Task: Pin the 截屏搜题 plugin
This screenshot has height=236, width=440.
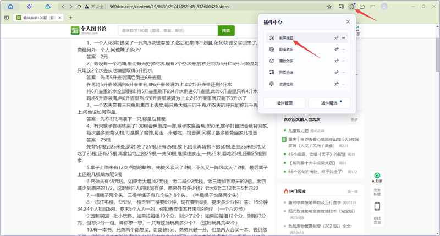Action: 336,38
